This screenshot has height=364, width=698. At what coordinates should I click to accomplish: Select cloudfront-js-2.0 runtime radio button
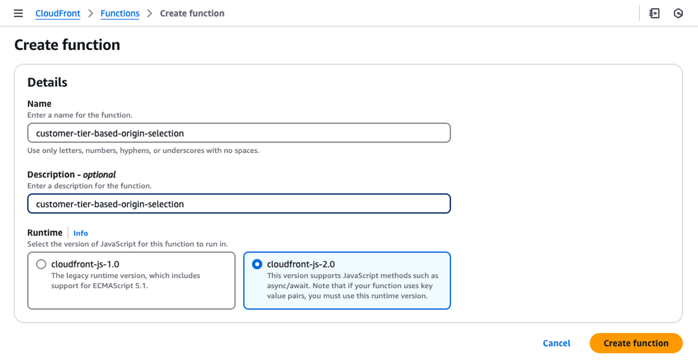(257, 264)
